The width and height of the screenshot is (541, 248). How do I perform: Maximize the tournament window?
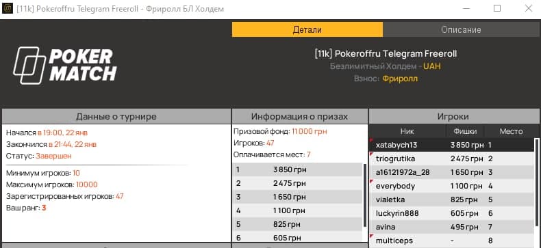pyautogui.click(x=497, y=8)
